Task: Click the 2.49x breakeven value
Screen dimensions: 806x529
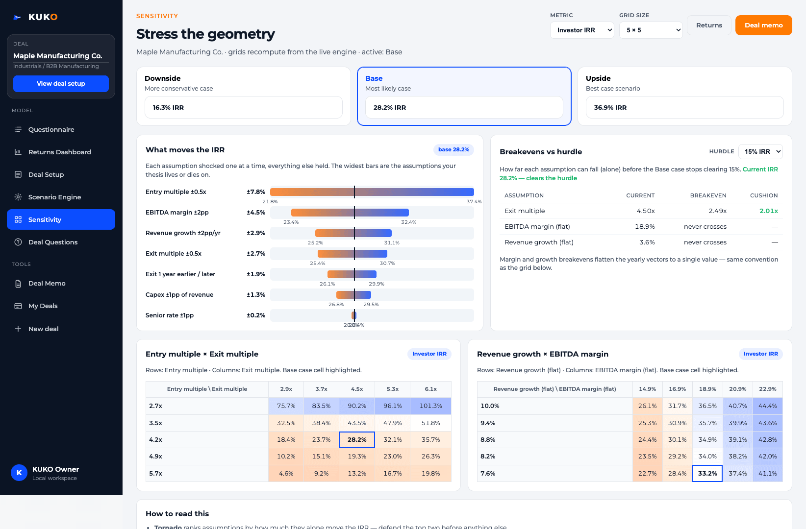Action: tap(717, 211)
